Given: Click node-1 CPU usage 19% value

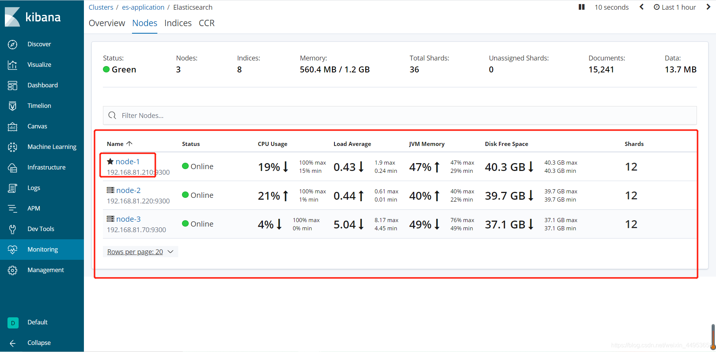Looking at the screenshot, I should pyautogui.click(x=269, y=167).
